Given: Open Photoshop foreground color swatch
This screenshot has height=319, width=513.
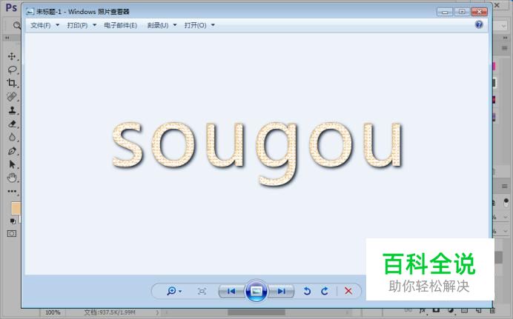Looking at the screenshot, I should [16, 208].
